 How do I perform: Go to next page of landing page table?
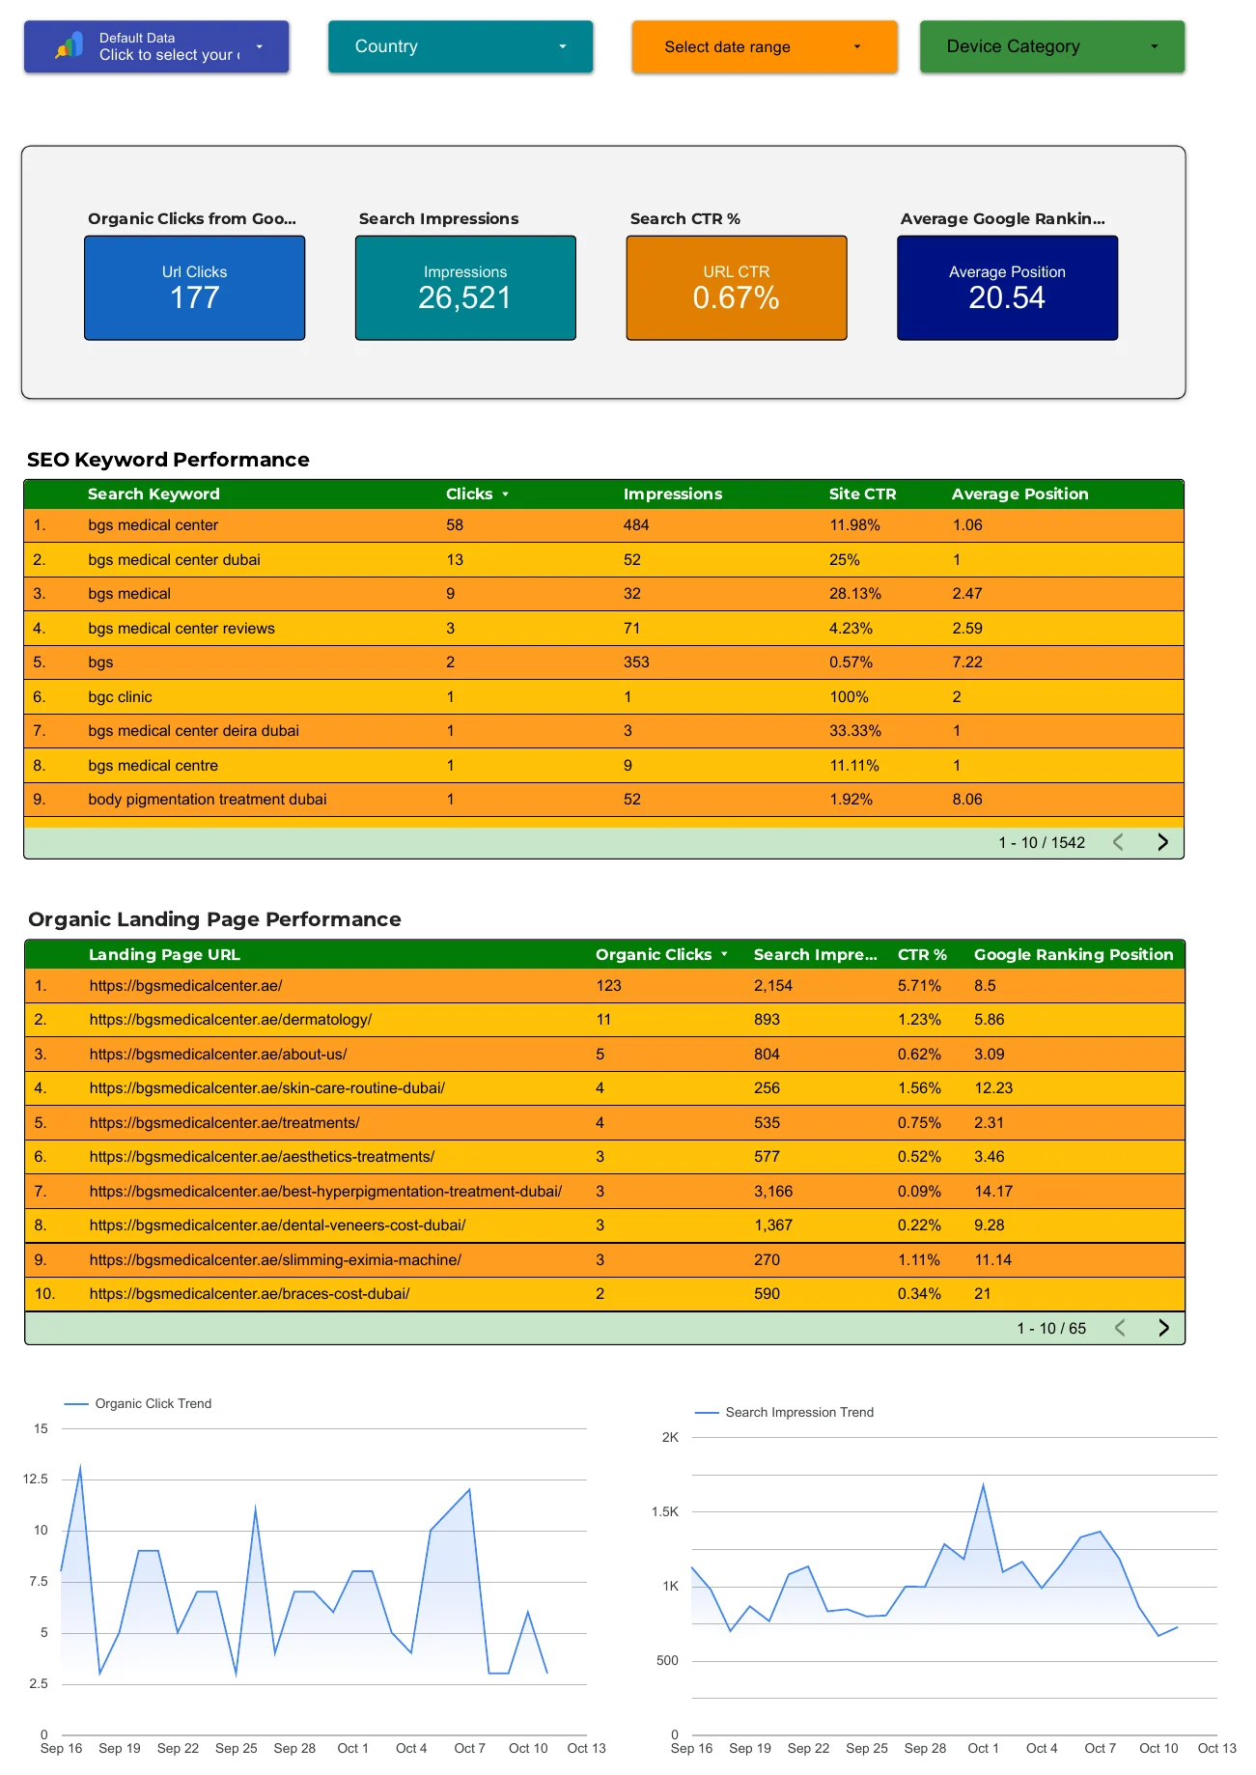coord(1163,1328)
